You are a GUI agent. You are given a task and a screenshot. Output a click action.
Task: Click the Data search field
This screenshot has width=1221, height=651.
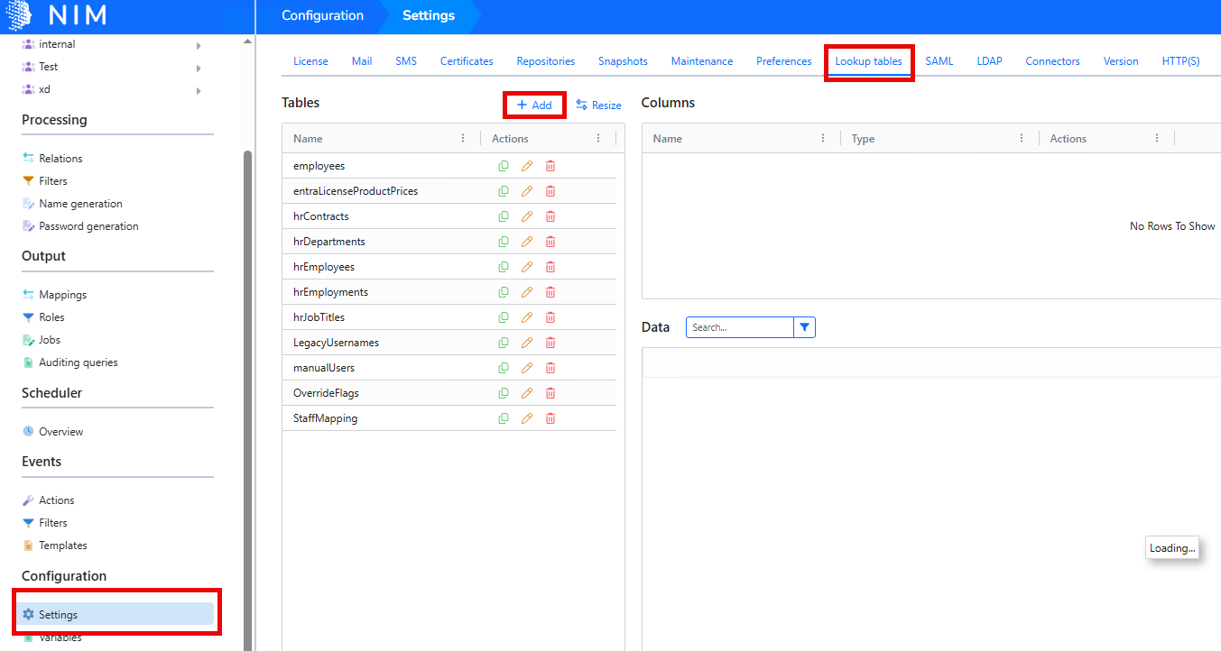740,327
